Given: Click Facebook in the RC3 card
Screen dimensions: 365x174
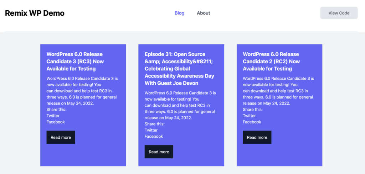Looking at the screenshot, I should [x=56, y=122].
